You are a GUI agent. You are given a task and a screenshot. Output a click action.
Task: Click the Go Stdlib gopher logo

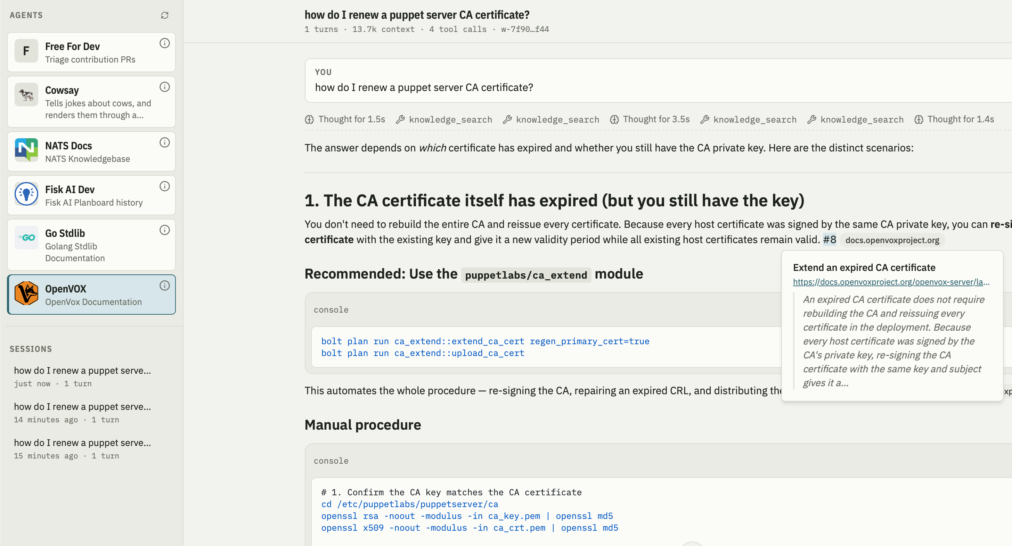(26, 238)
